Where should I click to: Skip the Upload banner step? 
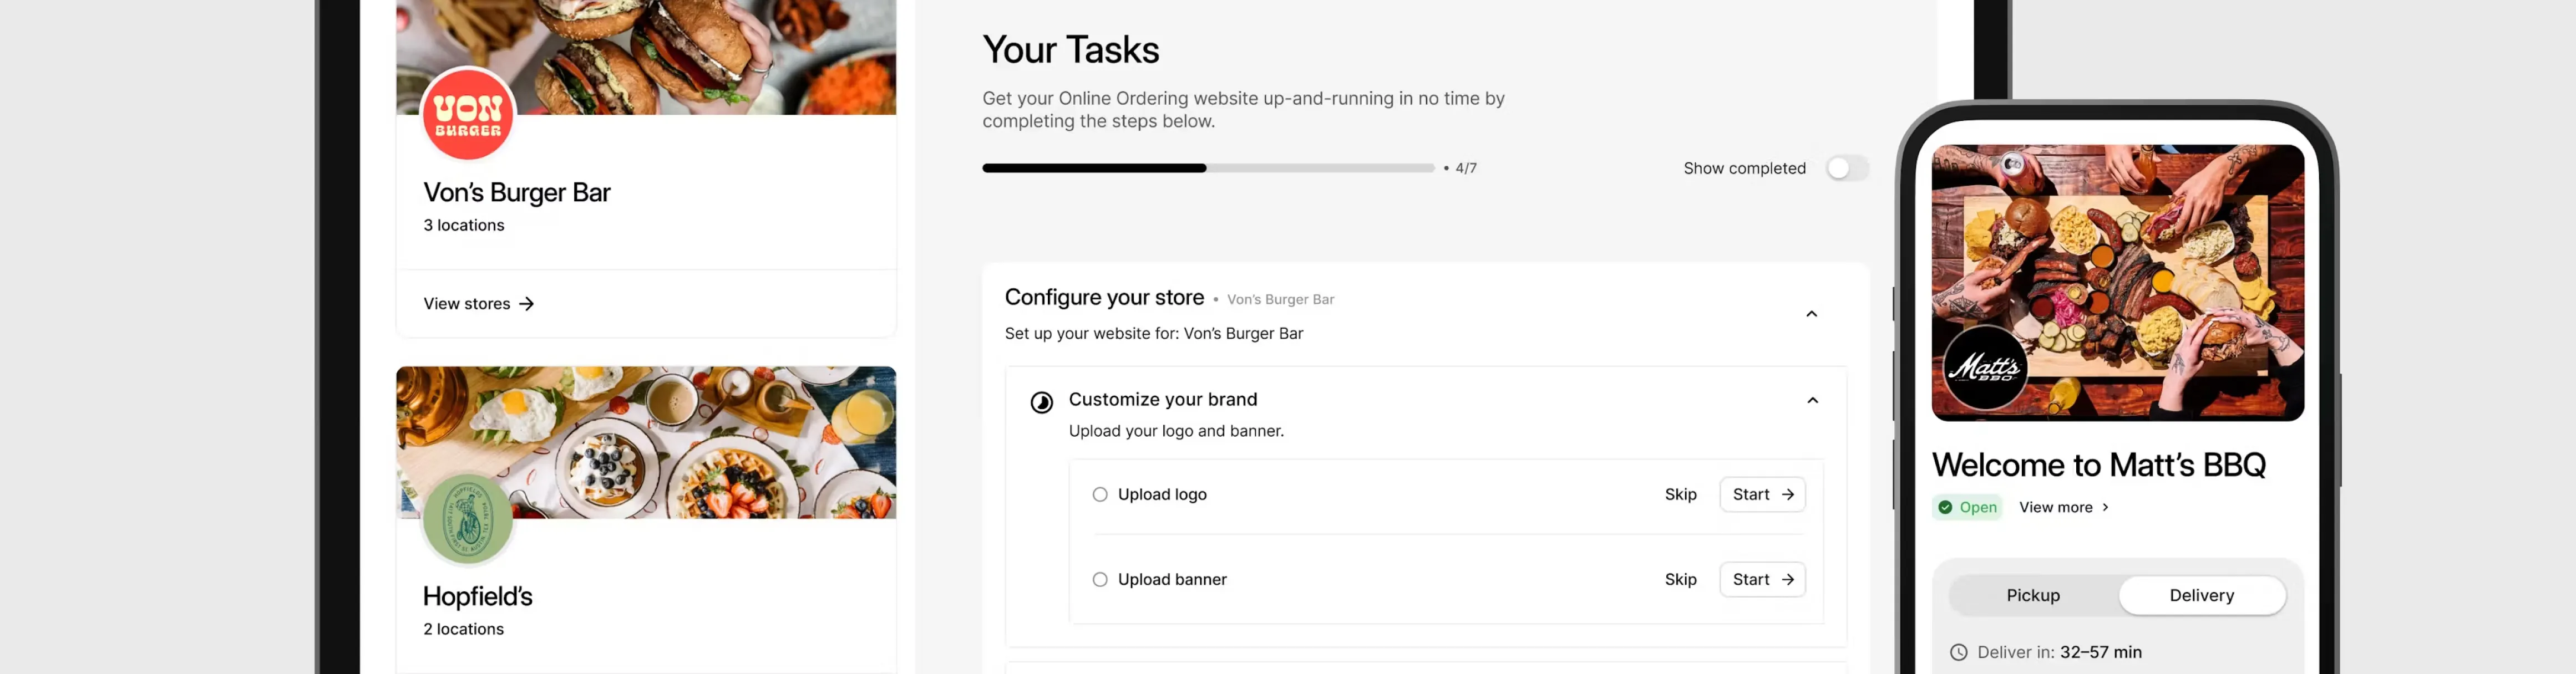(x=1680, y=579)
